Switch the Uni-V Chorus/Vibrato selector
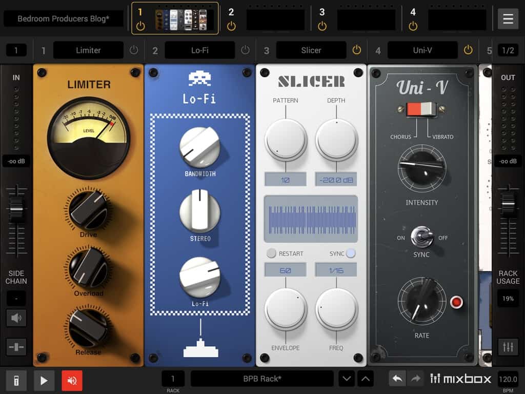 tap(421, 109)
